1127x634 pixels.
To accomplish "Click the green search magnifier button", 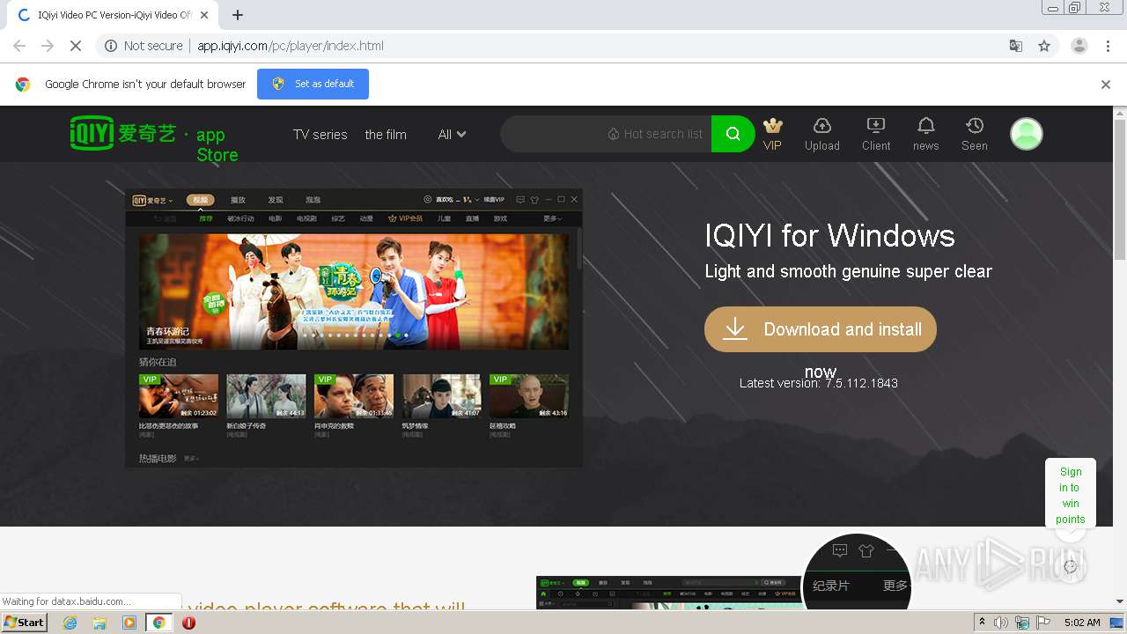I will [x=733, y=134].
